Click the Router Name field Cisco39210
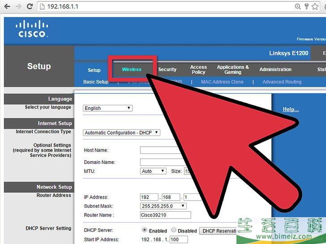The height and width of the screenshot is (244, 326). pos(165,215)
